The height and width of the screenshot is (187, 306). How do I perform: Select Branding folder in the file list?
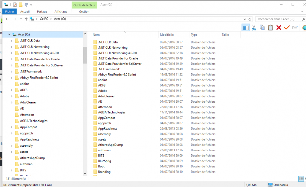104,172
